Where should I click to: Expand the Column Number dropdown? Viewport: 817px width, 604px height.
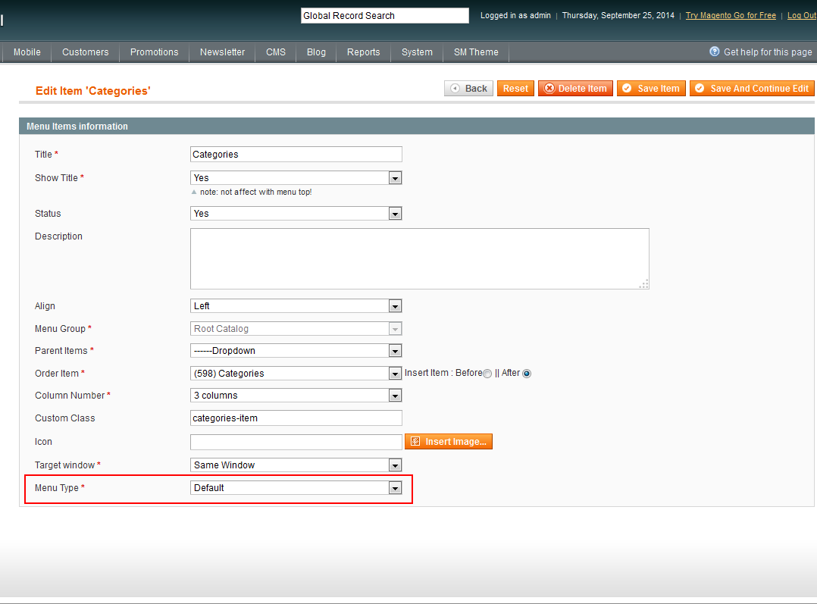(x=296, y=396)
